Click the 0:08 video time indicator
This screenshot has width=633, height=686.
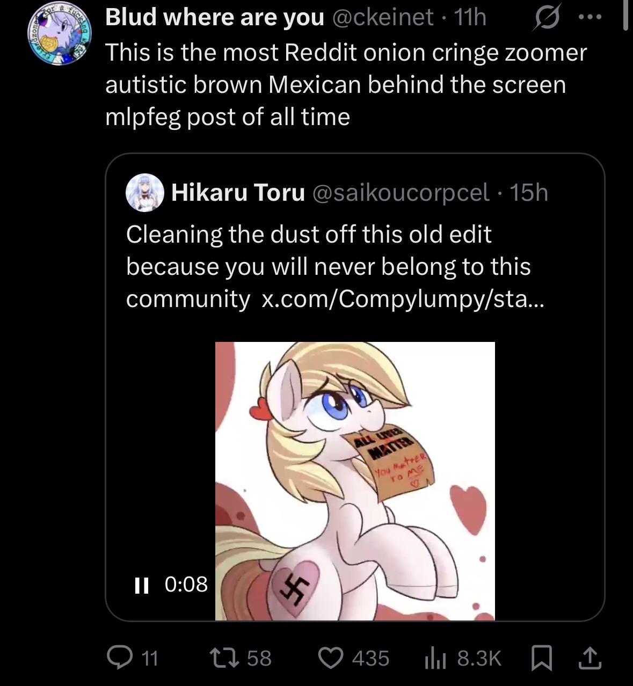[x=186, y=584]
